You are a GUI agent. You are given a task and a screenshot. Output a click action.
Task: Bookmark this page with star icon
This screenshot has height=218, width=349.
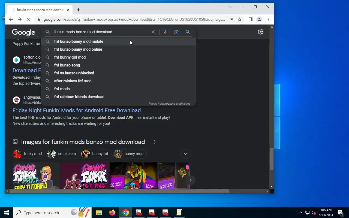pyautogui.click(x=240, y=19)
